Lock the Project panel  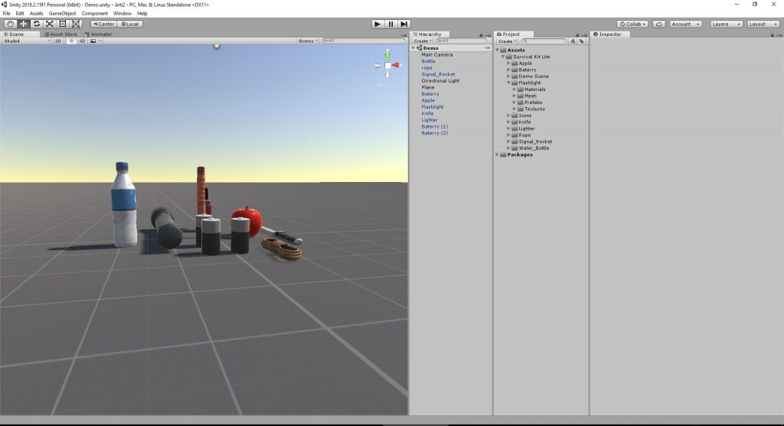click(577, 35)
